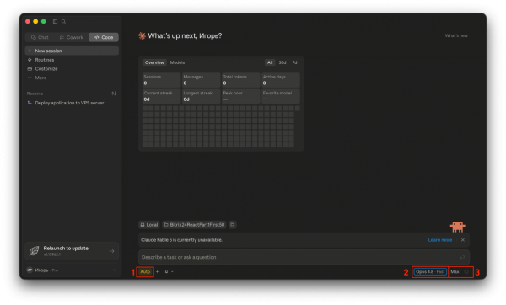
Task: Open the Learn more link
Action: pos(440,240)
